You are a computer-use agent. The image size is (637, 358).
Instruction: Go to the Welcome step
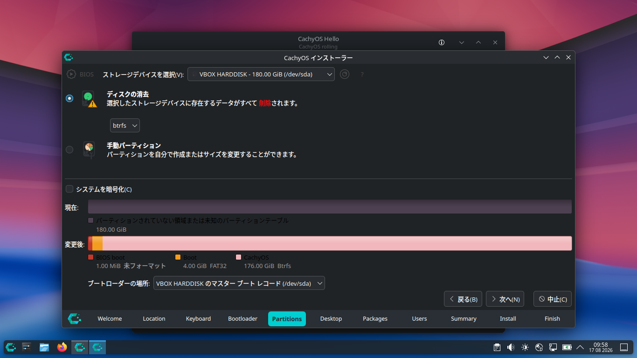tap(110, 319)
